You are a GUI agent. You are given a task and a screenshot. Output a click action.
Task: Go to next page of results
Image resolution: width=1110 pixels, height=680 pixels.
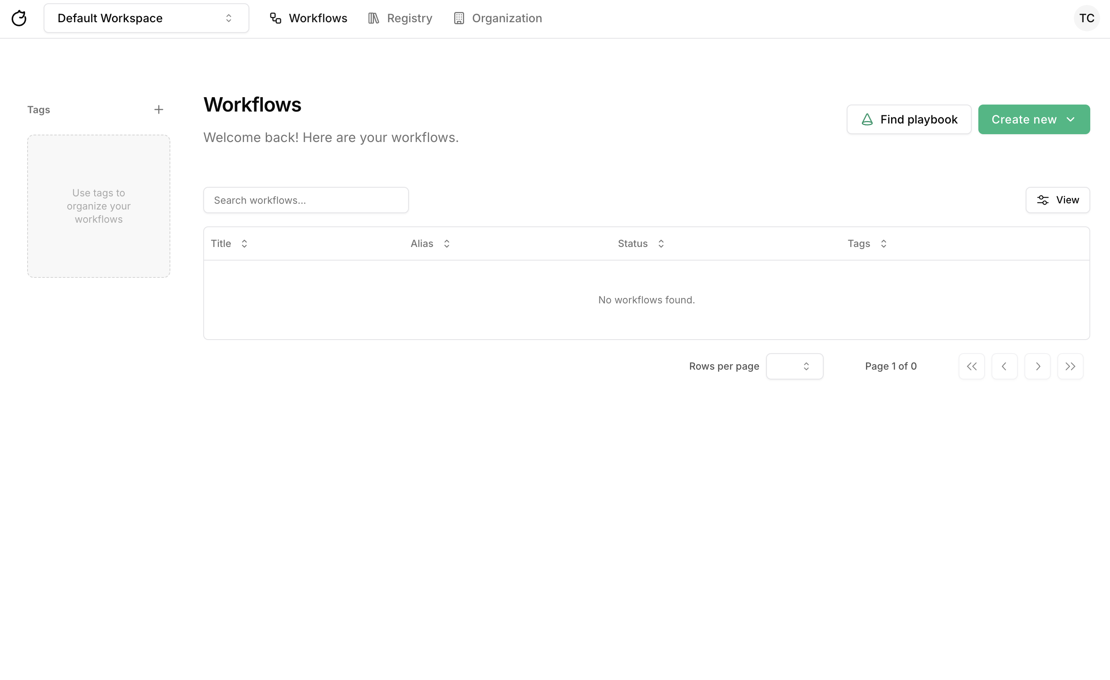1037,366
